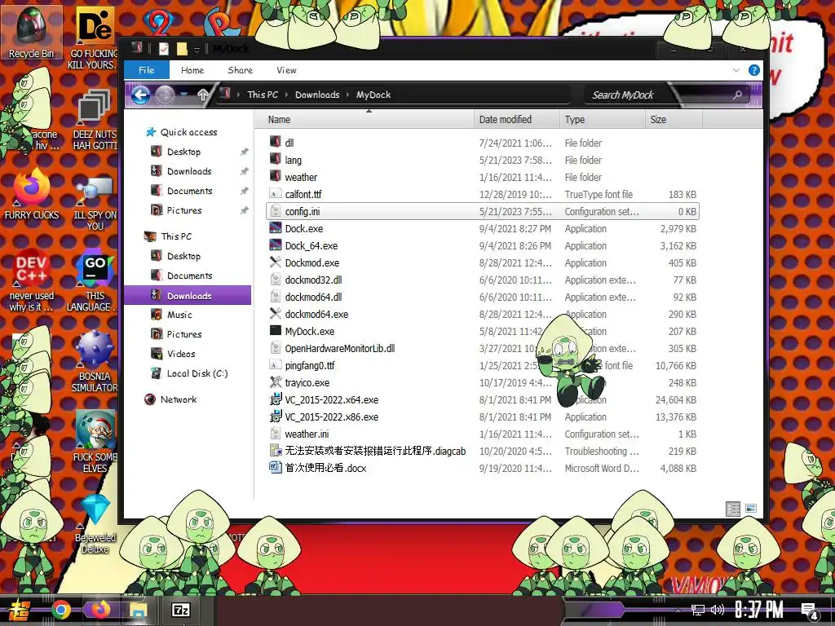Click Properties quick access toolbar icon
This screenshot has width=835, height=626.
(x=163, y=49)
